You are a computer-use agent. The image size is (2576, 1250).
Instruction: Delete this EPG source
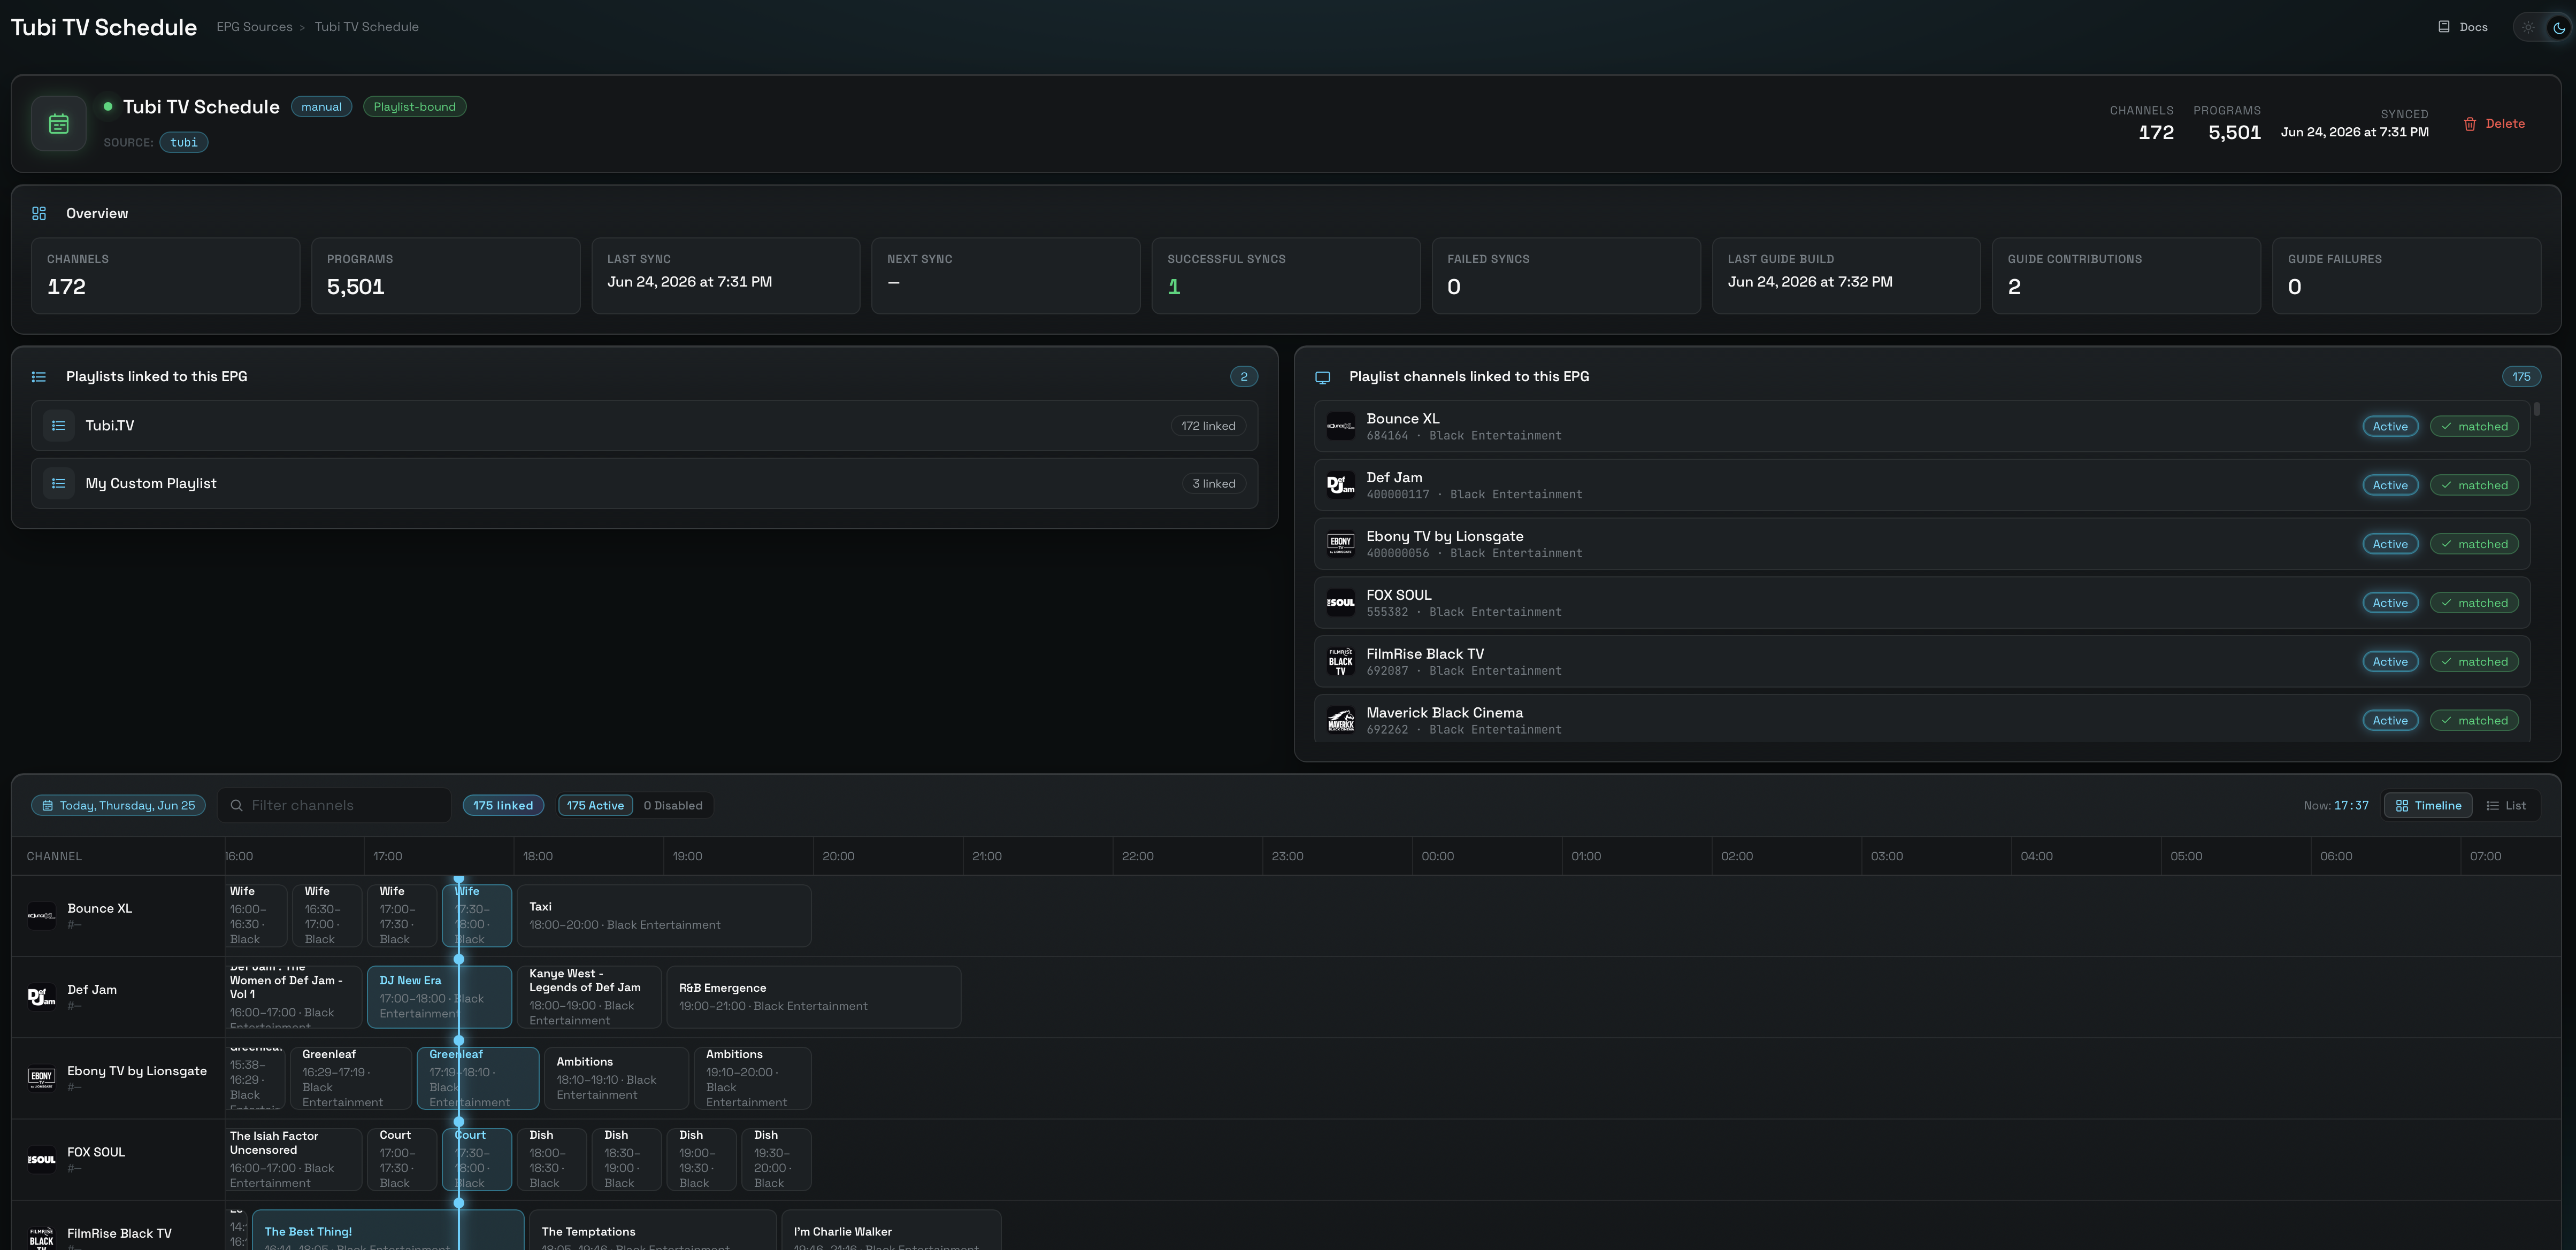(x=2494, y=124)
